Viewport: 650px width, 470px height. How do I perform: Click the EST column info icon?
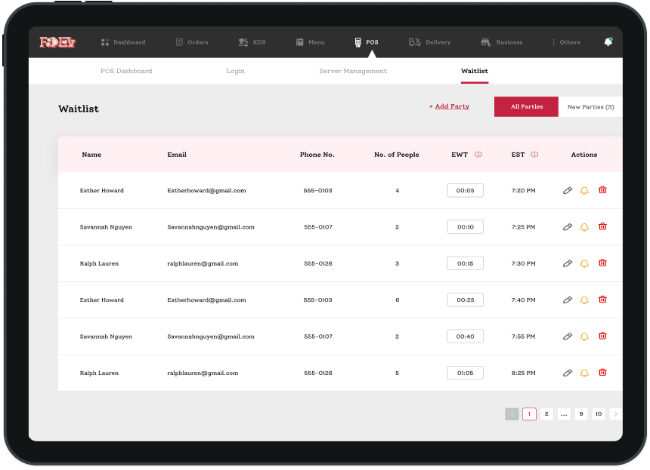(534, 155)
